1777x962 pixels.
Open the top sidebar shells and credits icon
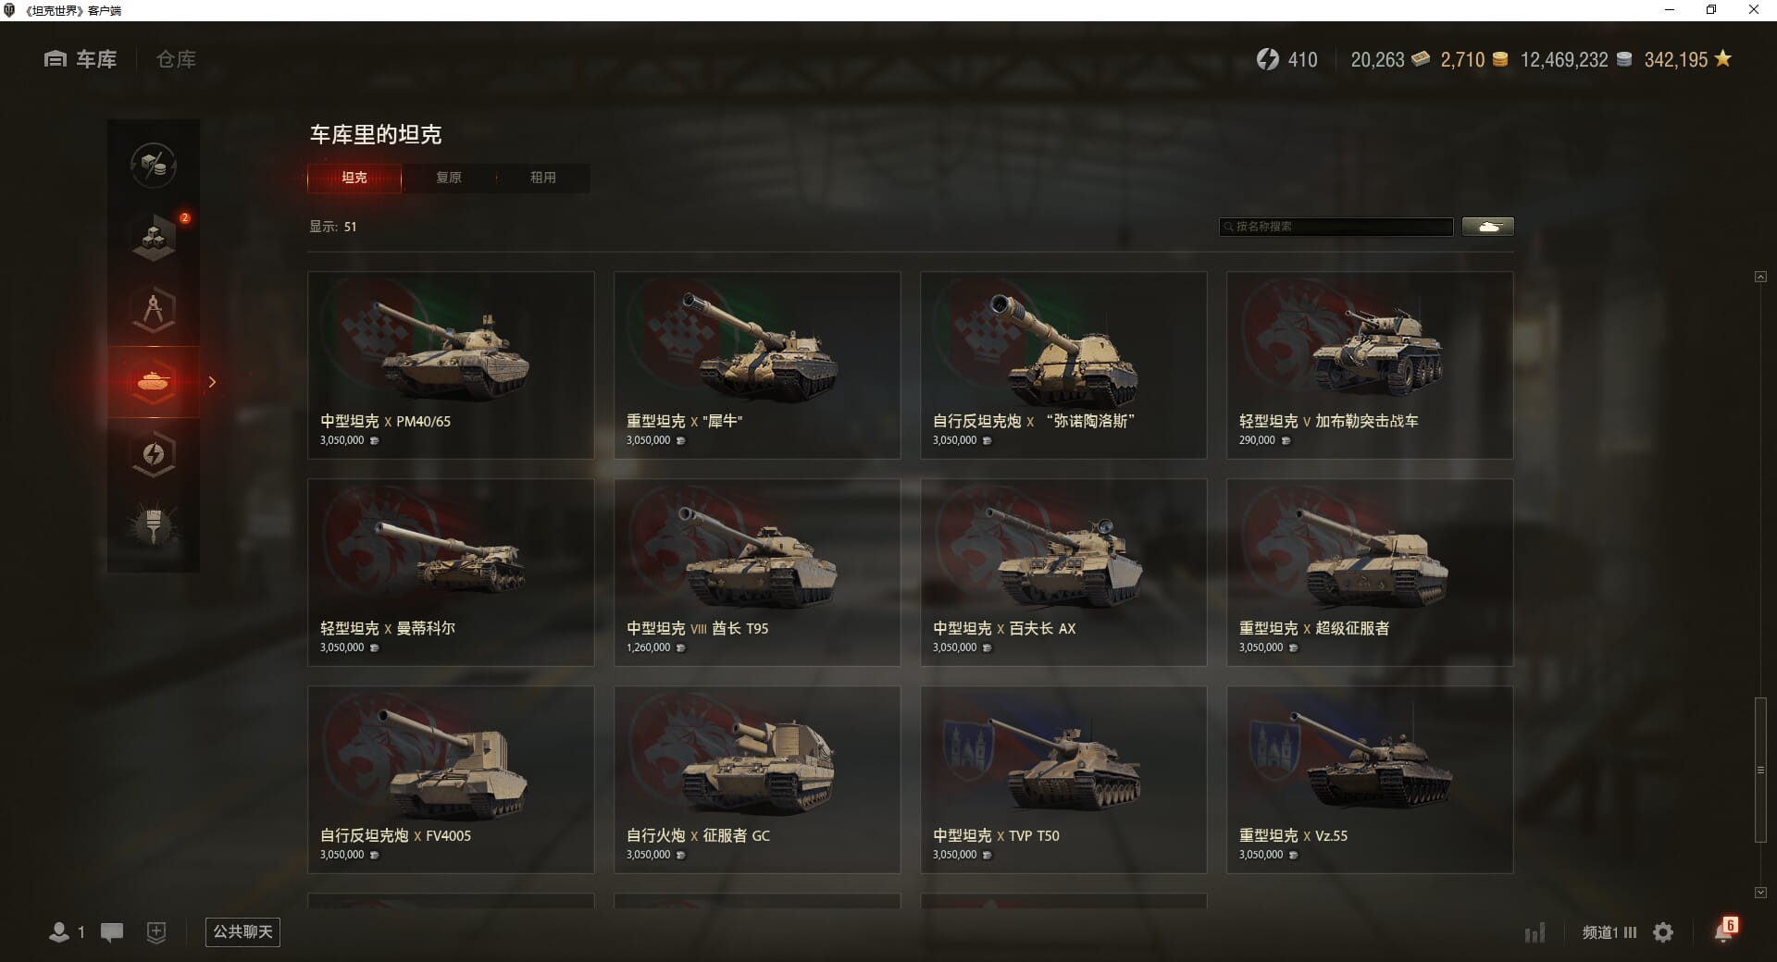(x=154, y=166)
